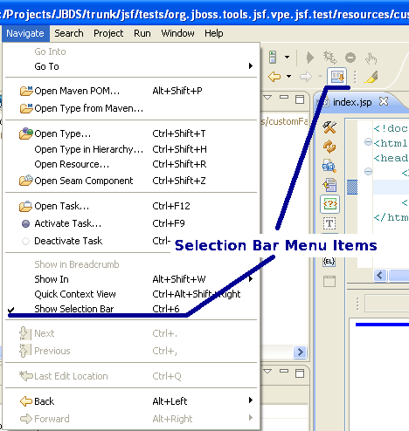The width and height of the screenshot is (409, 431).
Task: Click the Rotate Editors icon
Action: [329, 185]
